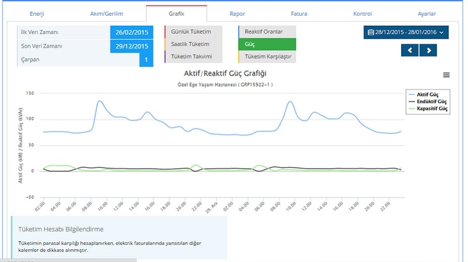The height and width of the screenshot is (262, 468).
Task: Click the 26/02/2015 first data date
Action: pos(132,32)
